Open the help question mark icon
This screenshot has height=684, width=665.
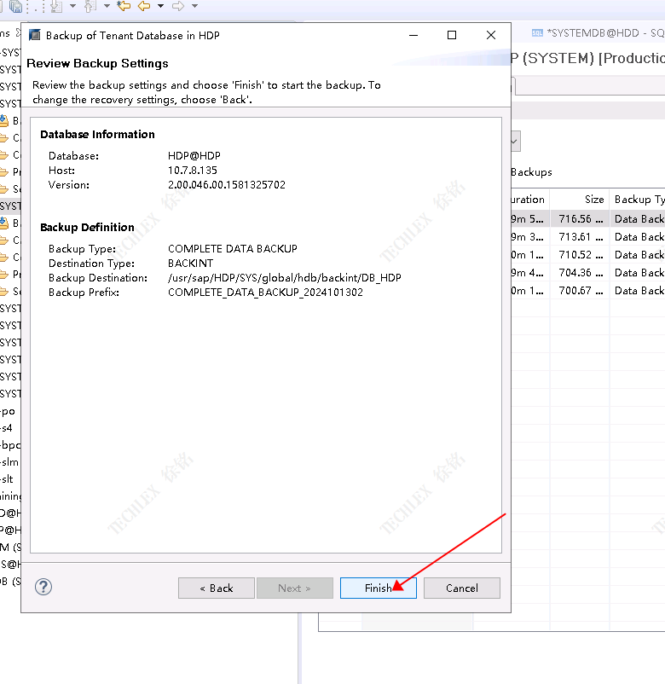[43, 587]
